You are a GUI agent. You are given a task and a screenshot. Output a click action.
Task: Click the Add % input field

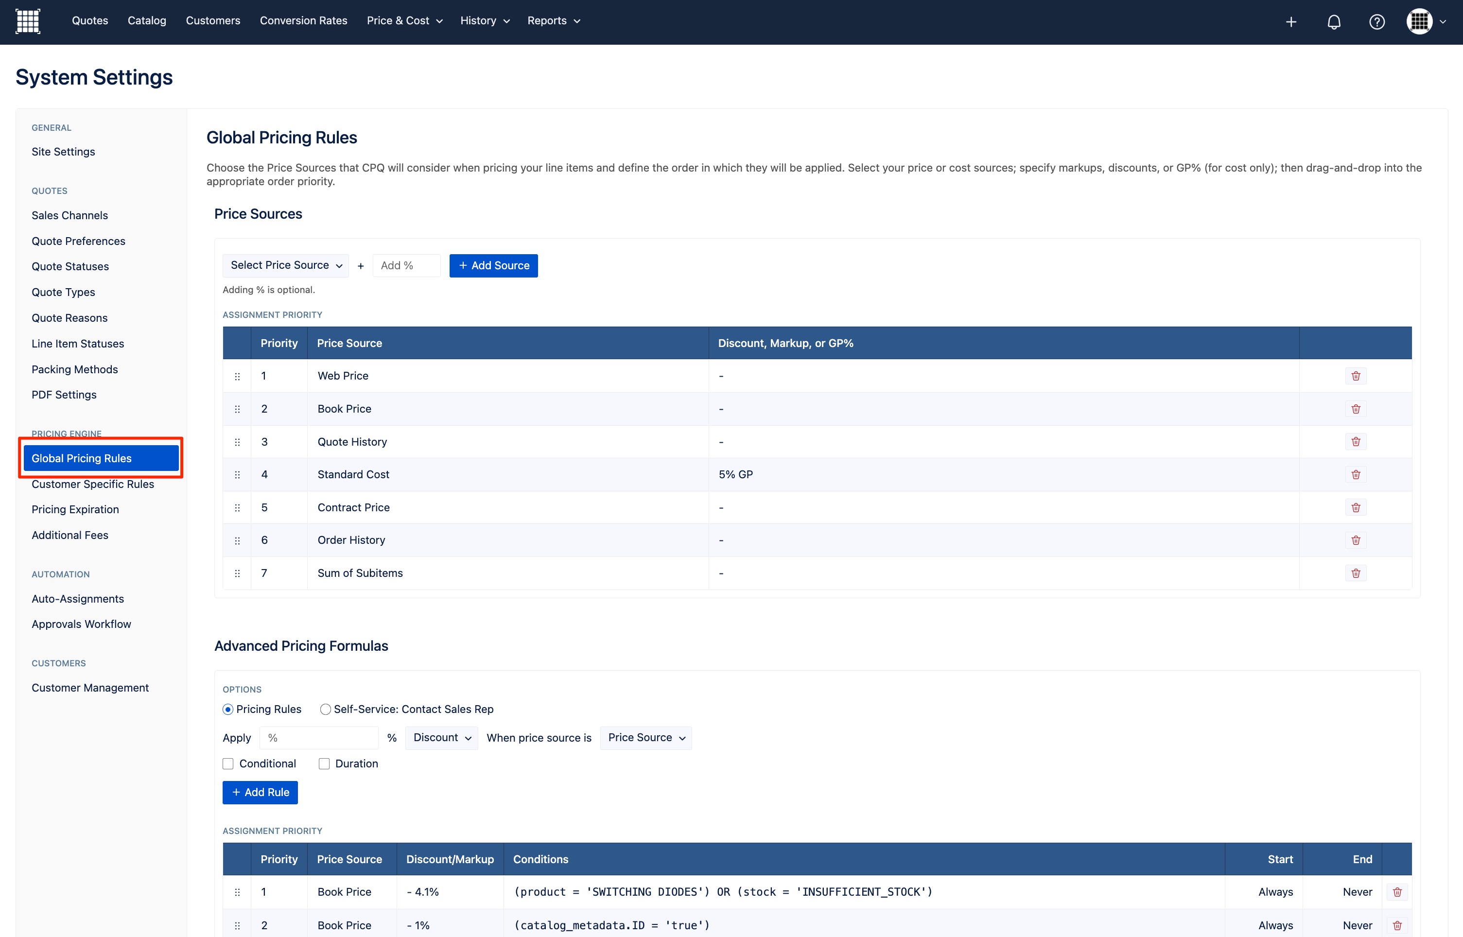tap(406, 265)
